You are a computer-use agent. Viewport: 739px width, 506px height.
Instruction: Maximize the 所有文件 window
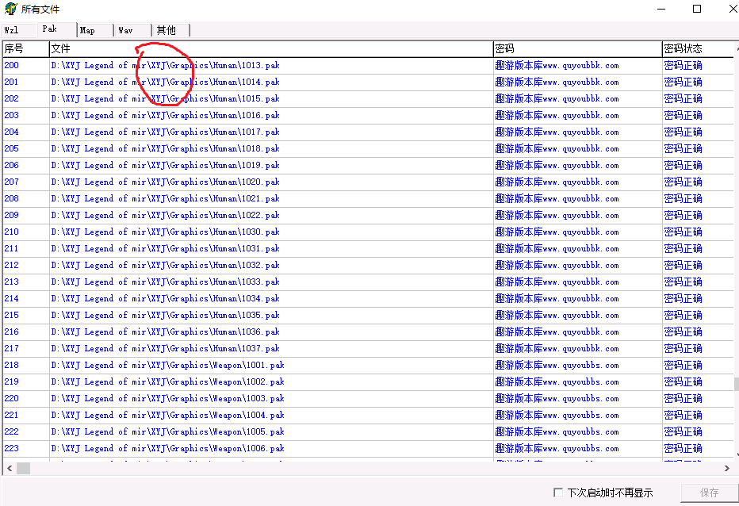pos(697,9)
